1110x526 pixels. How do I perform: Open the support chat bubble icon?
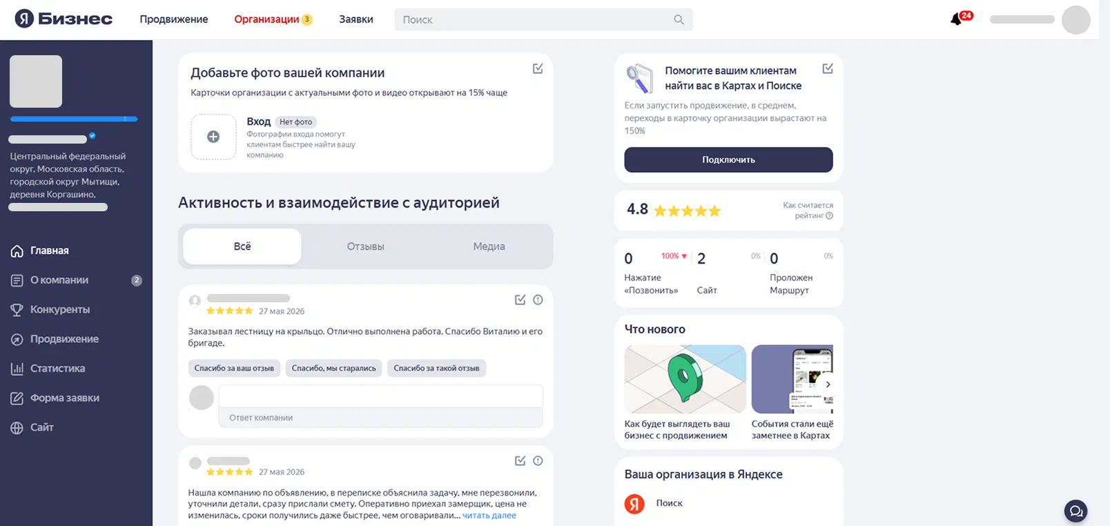click(1075, 512)
